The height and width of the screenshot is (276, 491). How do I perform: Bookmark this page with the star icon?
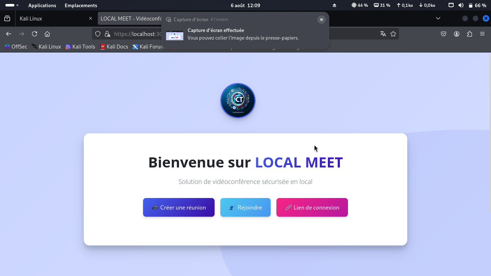pos(393,34)
